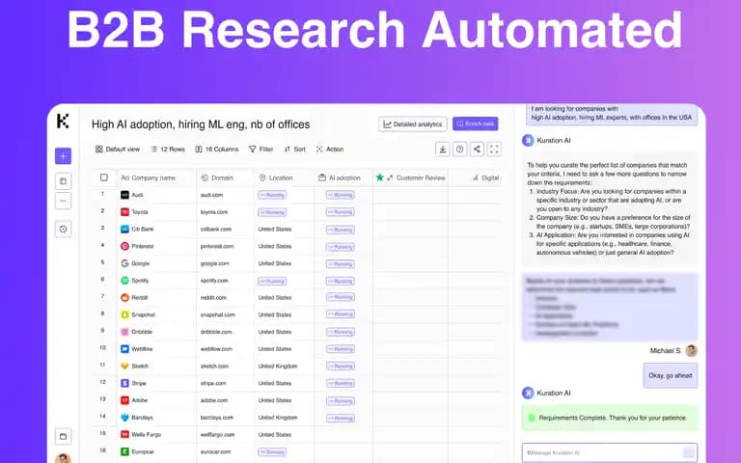
Task: Click the Okay, go ahead chat message
Action: (x=671, y=375)
